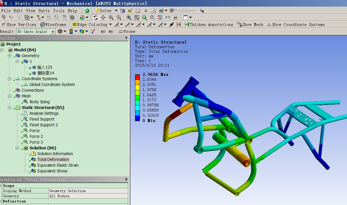This screenshot has width=347, height=205.
Task: Select the Equivalent Elastic Strain result
Action: tap(58, 165)
